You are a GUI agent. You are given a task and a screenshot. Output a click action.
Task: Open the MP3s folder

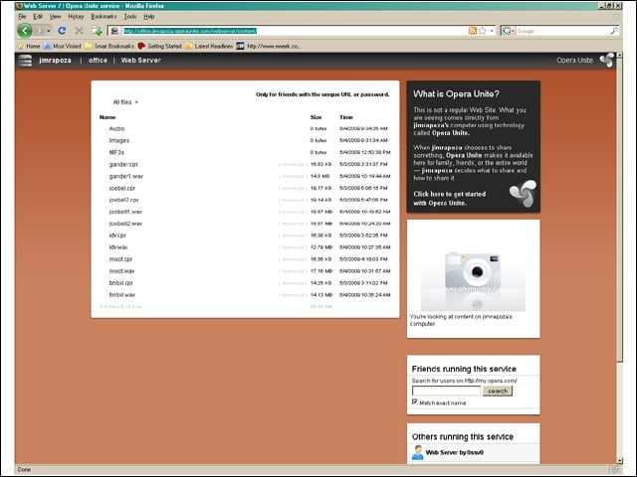[116, 152]
